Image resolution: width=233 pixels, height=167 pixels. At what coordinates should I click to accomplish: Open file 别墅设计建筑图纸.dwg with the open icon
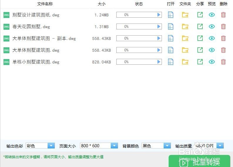[171, 15]
